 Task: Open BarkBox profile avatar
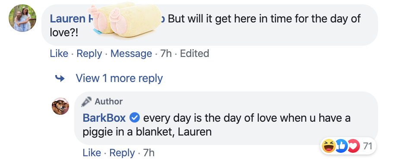tap(60, 106)
